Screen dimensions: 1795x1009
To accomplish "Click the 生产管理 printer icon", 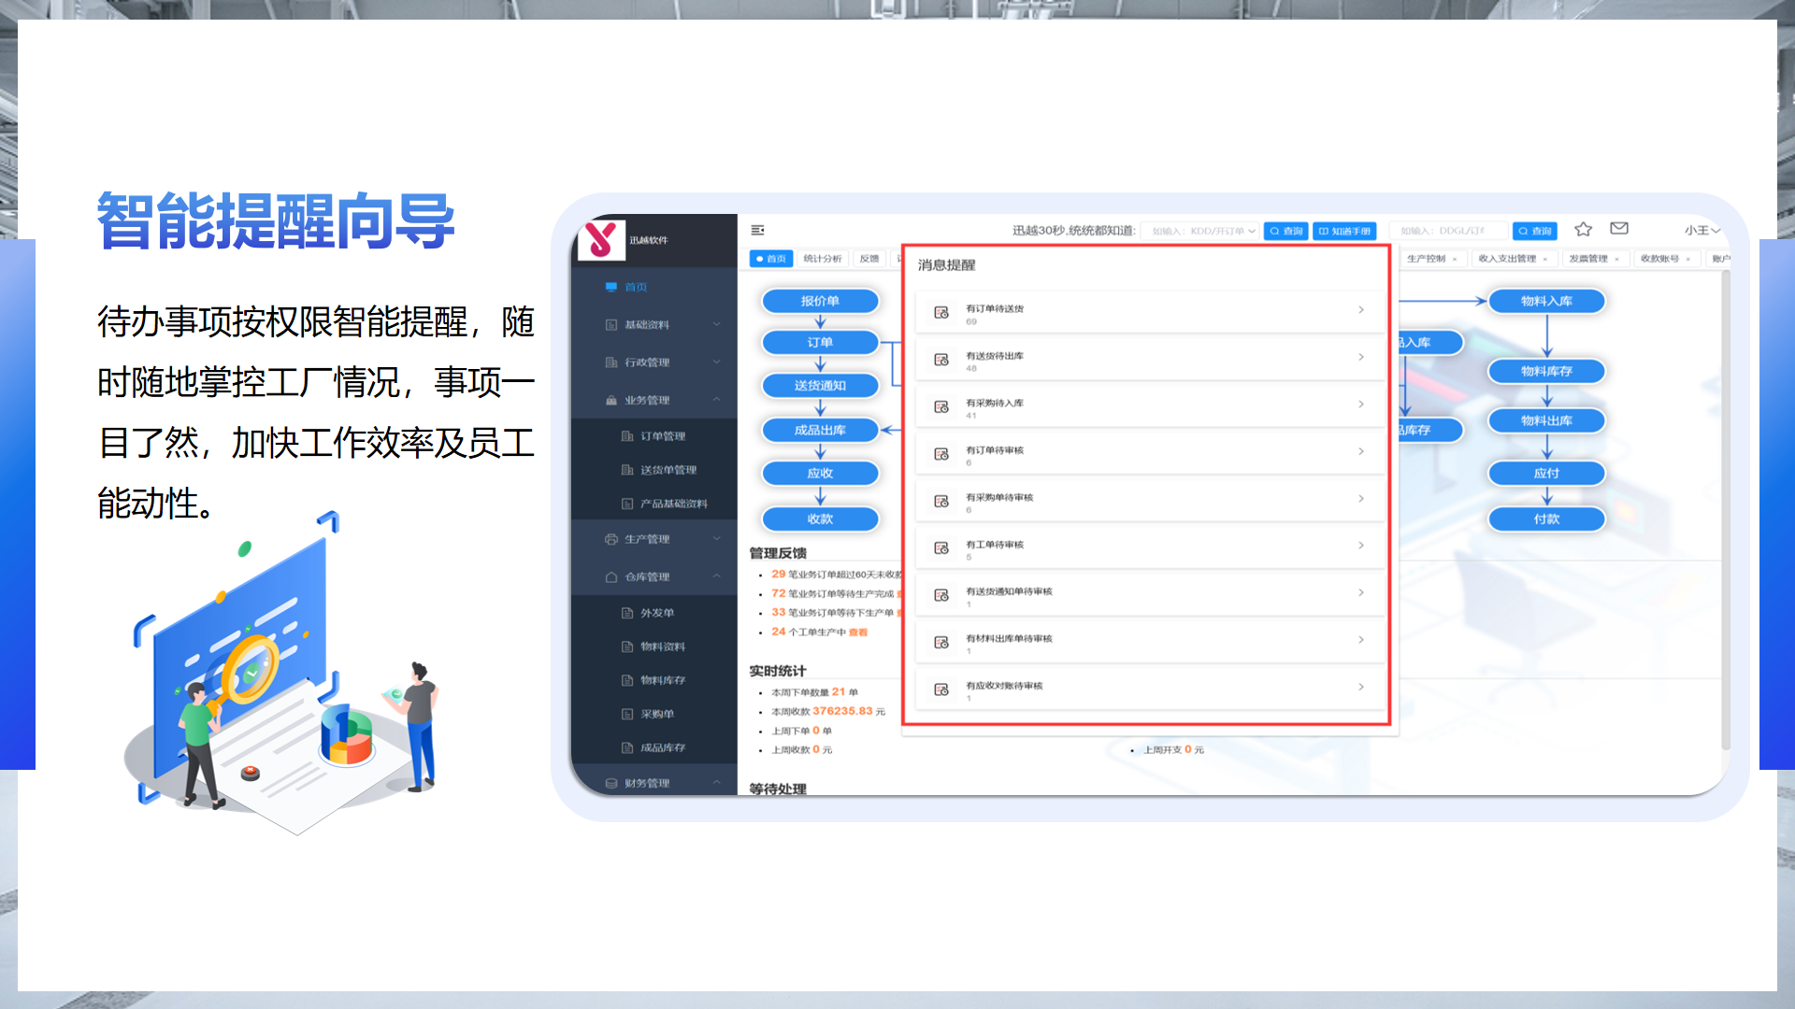I will pyautogui.click(x=610, y=539).
